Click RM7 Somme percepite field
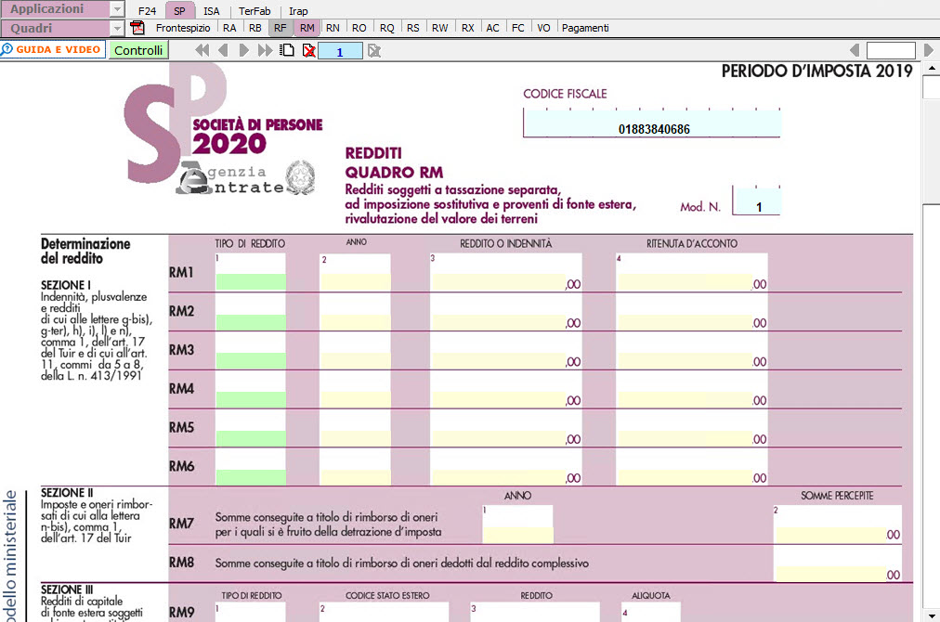This screenshot has height=622, width=940. pos(831,535)
